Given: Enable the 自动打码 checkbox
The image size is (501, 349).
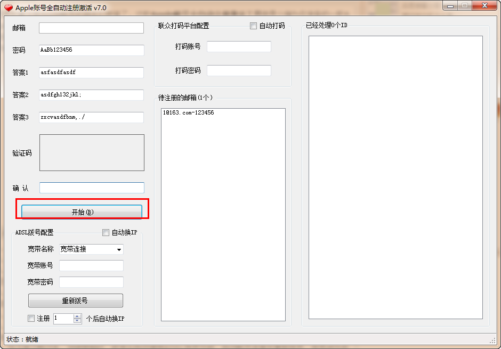Looking at the screenshot, I should pos(253,26).
